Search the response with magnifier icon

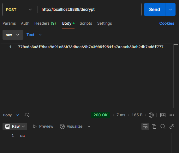pos(163,126)
